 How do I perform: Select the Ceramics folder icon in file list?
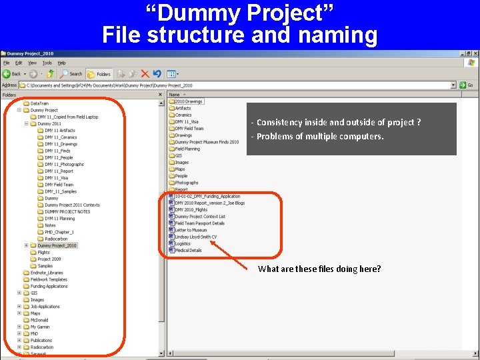172,115
